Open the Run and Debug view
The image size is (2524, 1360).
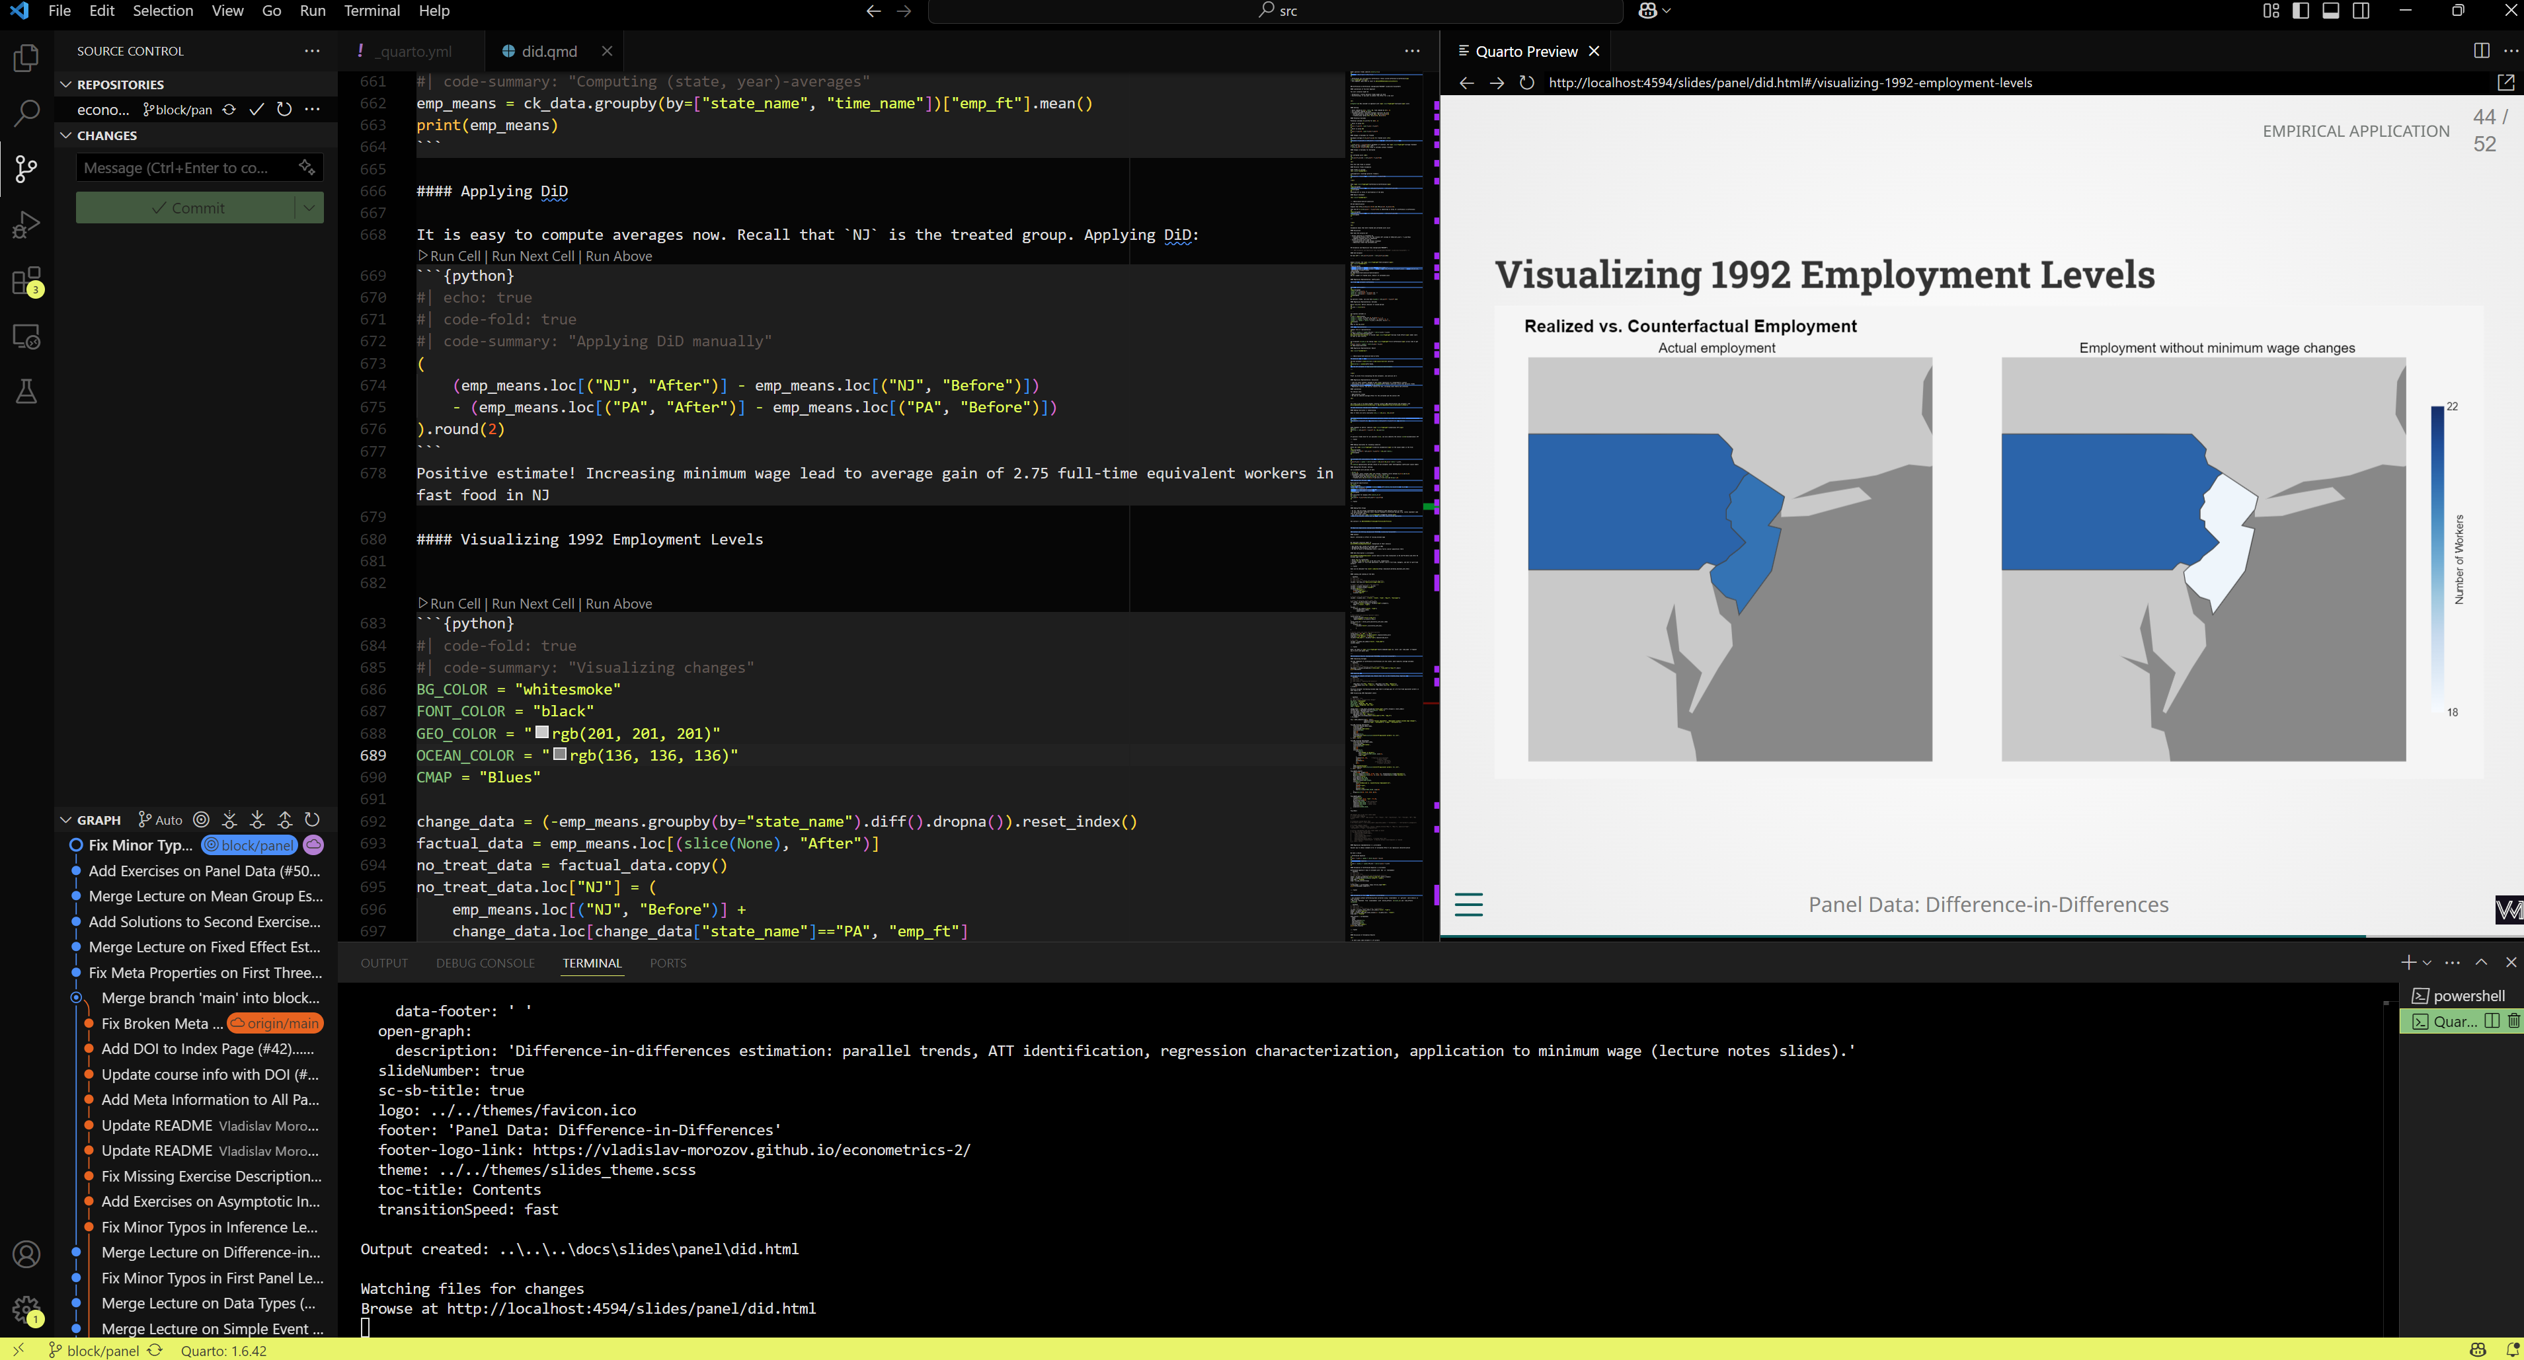pyautogui.click(x=26, y=225)
